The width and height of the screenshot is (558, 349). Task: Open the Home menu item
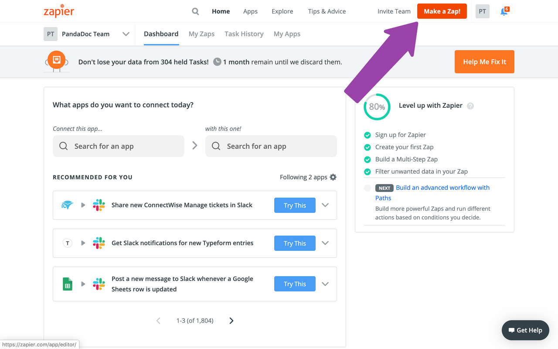click(x=221, y=11)
